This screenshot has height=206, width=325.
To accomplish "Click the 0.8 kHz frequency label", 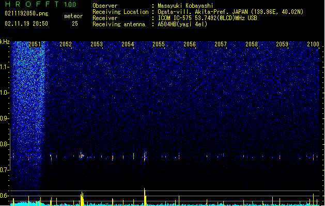I will coord(5,144).
